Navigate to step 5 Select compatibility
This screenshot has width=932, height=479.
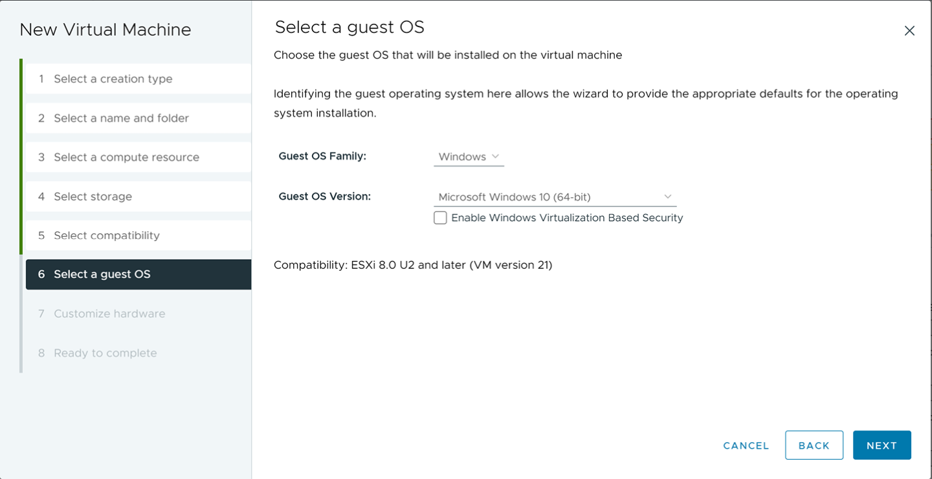tap(106, 235)
